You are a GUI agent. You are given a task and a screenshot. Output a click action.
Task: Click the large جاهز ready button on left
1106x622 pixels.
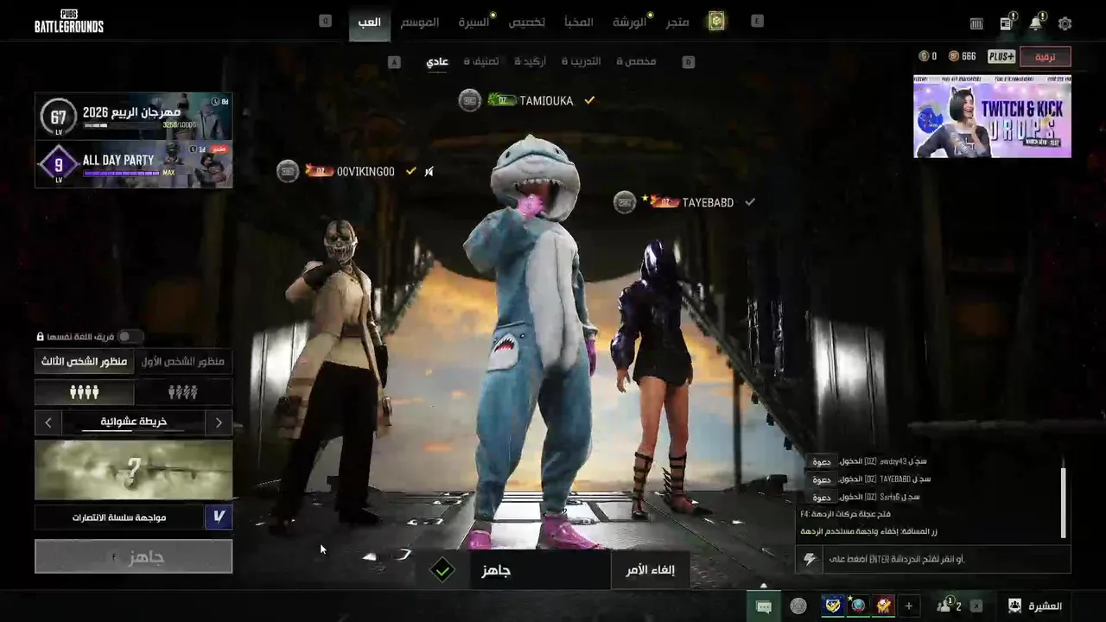pos(134,556)
